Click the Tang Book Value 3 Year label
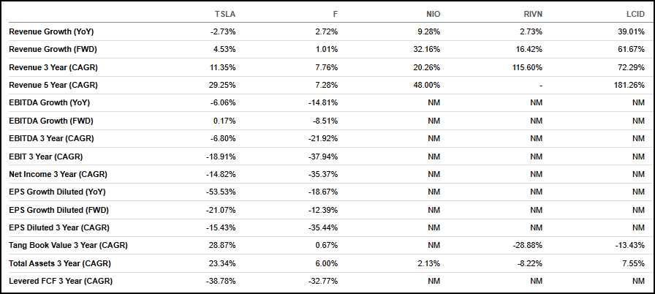The width and height of the screenshot is (655, 294). pyautogui.click(x=68, y=245)
